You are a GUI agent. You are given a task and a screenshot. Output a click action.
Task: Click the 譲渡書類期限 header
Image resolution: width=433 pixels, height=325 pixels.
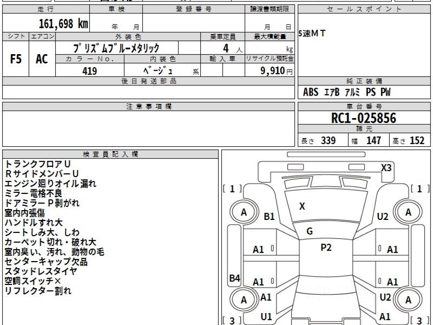coord(270,9)
